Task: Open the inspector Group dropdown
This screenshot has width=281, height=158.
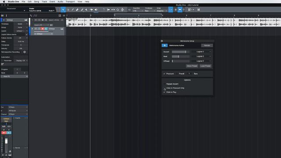Action: [x=21, y=27]
